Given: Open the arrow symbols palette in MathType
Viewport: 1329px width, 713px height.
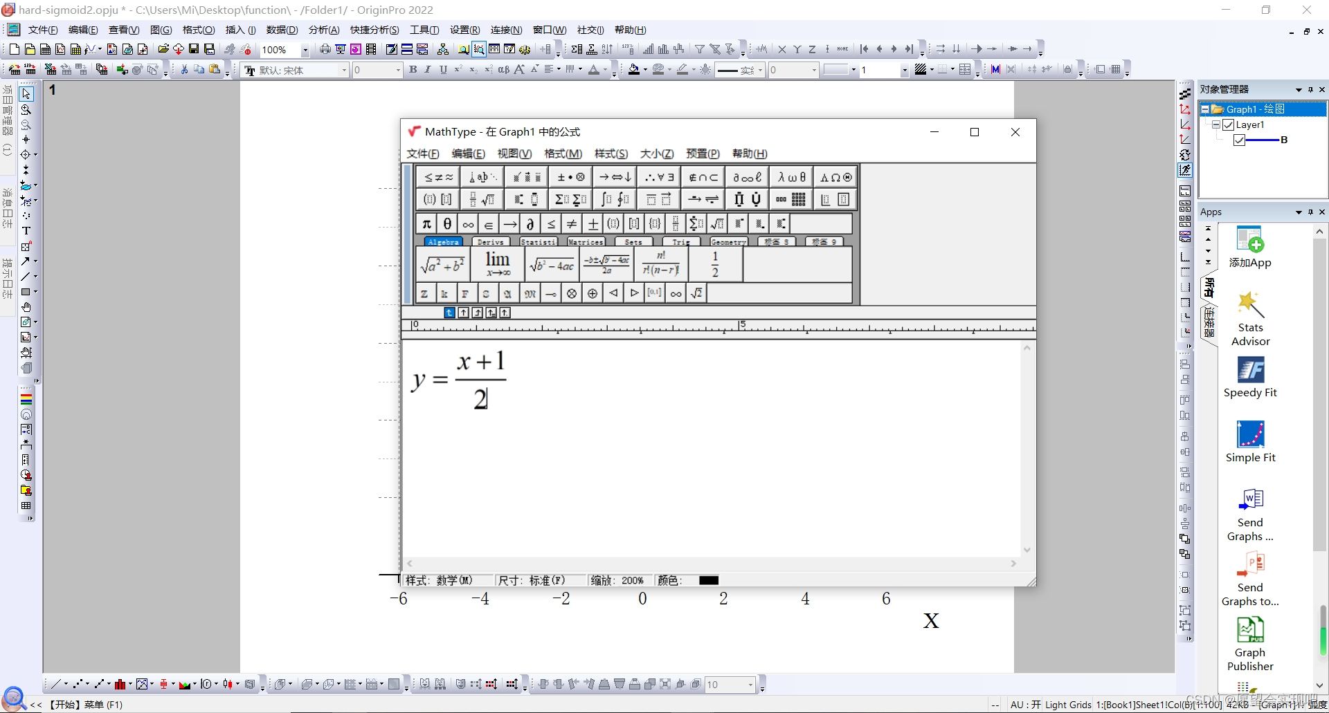Looking at the screenshot, I should [615, 178].
